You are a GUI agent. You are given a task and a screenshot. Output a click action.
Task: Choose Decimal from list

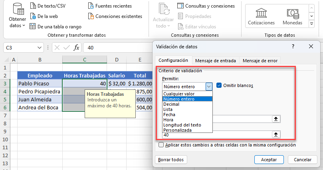(187, 104)
